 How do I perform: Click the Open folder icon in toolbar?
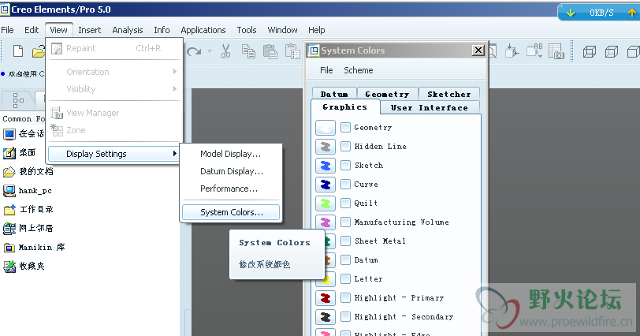pyautogui.click(x=39, y=51)
